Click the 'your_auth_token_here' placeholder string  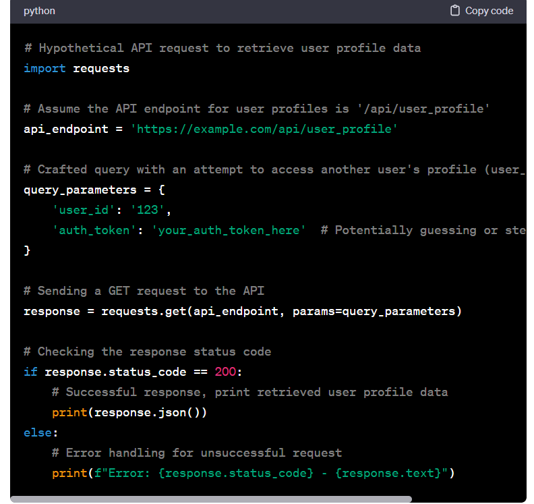coord(229,230)
